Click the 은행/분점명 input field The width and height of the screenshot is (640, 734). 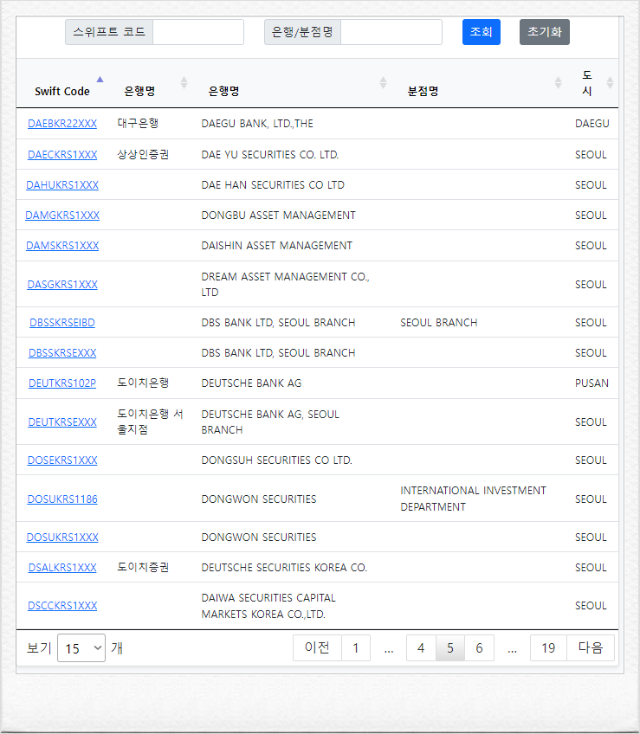pyautogui.click(x=391, y=32)
